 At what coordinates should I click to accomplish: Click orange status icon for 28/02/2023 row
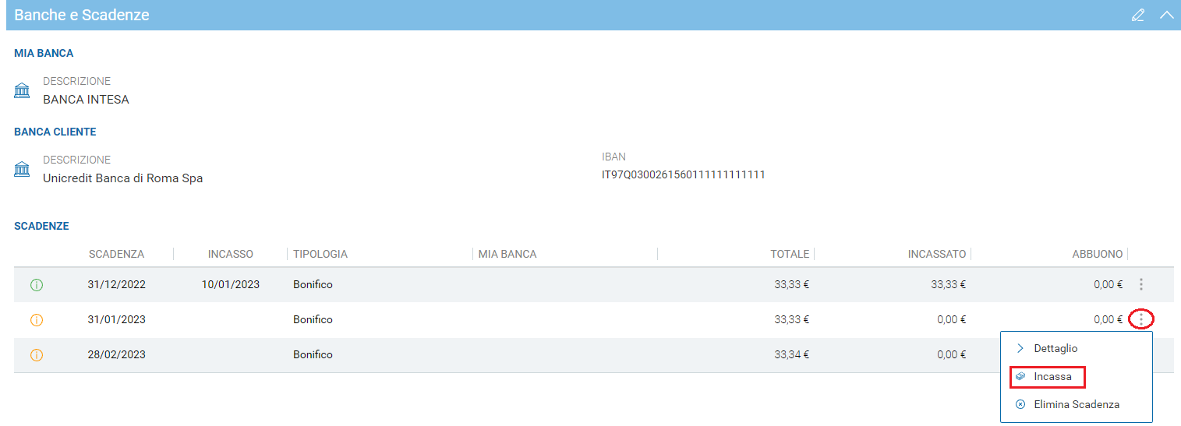click(37, 355)
